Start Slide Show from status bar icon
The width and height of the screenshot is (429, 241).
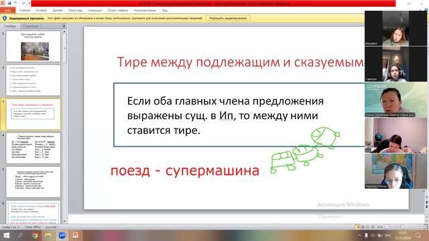tap(373, 227)
